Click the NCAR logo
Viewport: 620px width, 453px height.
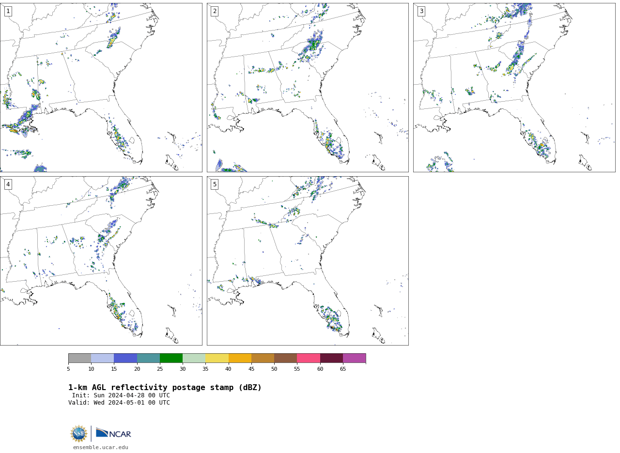[x=113, y=433]
